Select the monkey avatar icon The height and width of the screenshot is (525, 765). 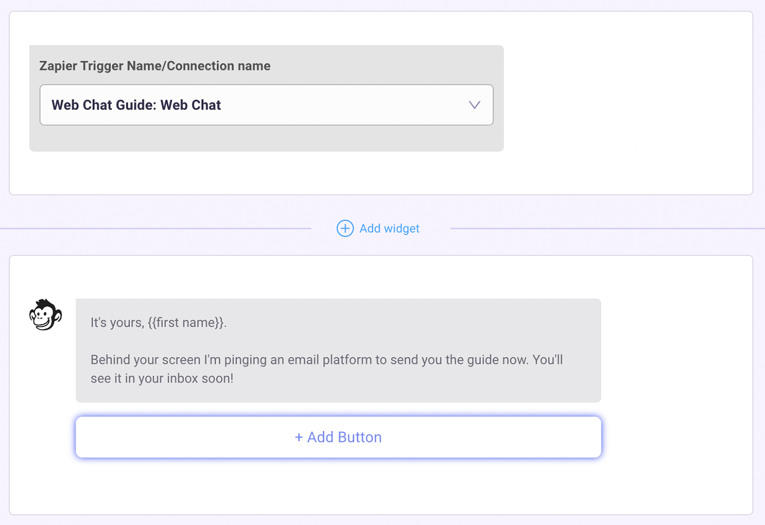point(45,315)
